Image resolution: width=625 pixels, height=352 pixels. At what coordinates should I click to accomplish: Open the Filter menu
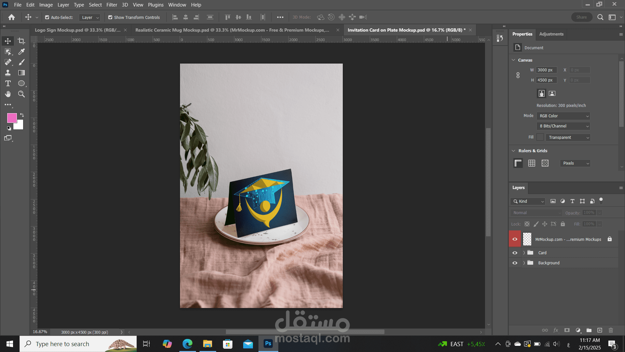coord(112,5)
